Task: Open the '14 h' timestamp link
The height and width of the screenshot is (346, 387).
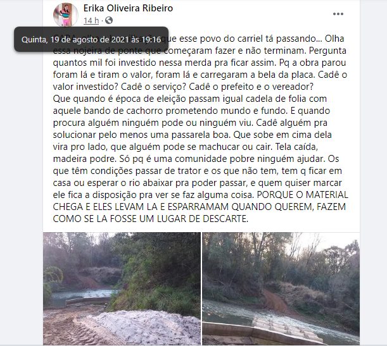Action: 91,21
